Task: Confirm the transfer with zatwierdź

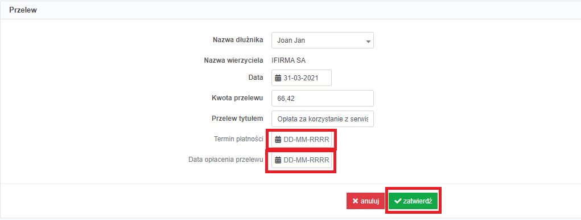Action: pyautogui.click(x=413, y=201)
